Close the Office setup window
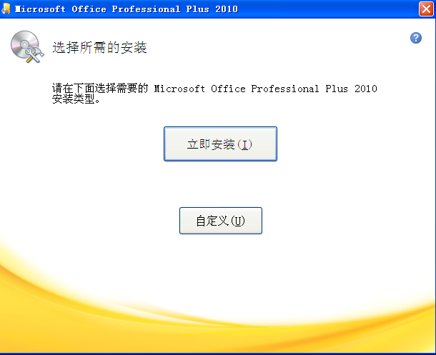This screenshot has height=355, width=436. [x=426, y=9]
